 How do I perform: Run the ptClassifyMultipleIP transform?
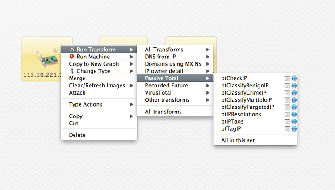tap(246, 100)
